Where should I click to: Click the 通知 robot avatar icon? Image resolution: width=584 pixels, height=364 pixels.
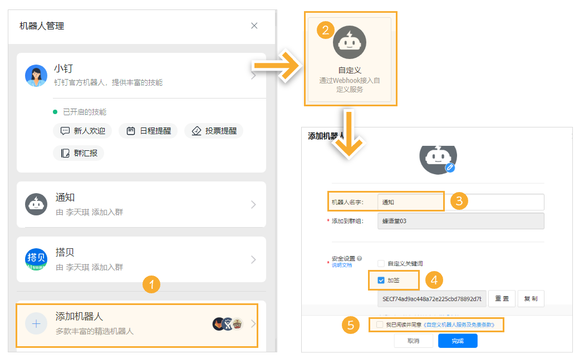[36, 204]
